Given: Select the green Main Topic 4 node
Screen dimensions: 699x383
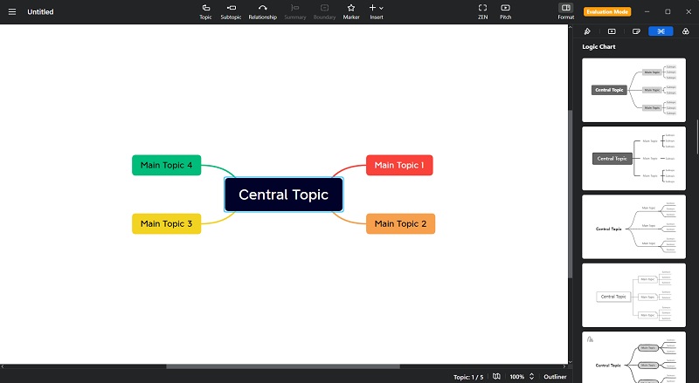Looking at the screenshot, I should pyautogui.click(x=166, y=165).
